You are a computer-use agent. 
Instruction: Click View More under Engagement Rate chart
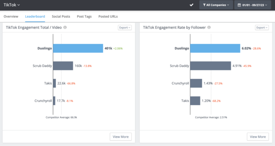258,137
